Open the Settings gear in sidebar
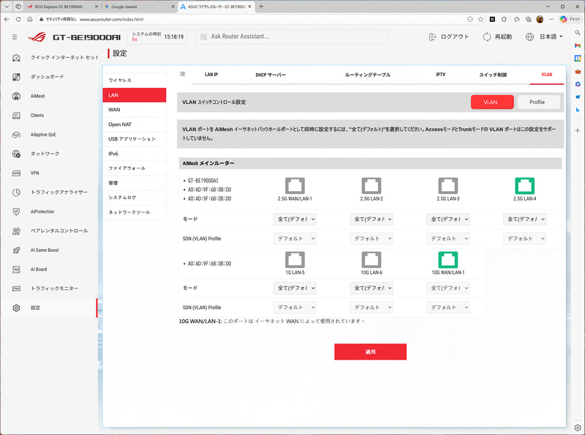The width and height of the screenshot is (585, 435). (16, 308)
